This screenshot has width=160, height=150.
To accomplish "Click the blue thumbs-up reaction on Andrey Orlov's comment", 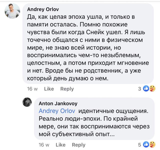I will tap(146, 88).
